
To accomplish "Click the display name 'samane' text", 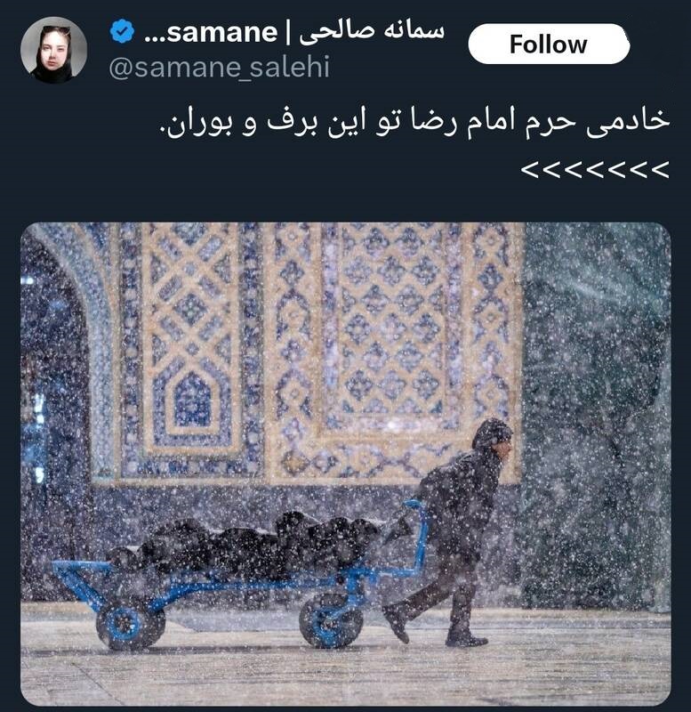I will 222,33.
